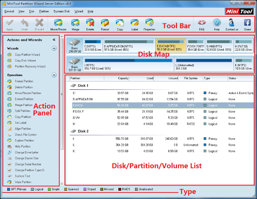Choose Split Partition operation

point(22,111)
